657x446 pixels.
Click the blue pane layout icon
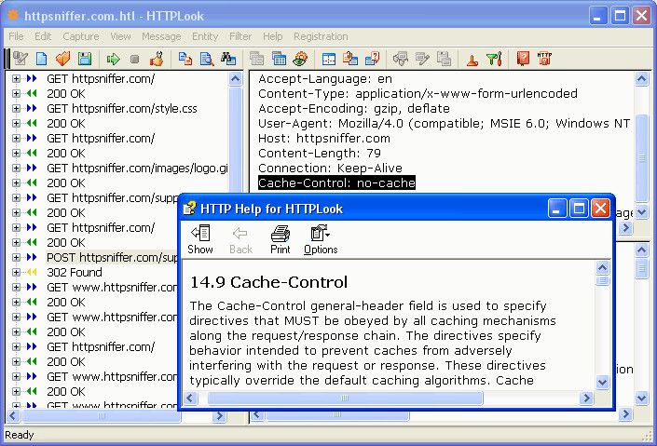pyautogui.click(x=329, y=59)
